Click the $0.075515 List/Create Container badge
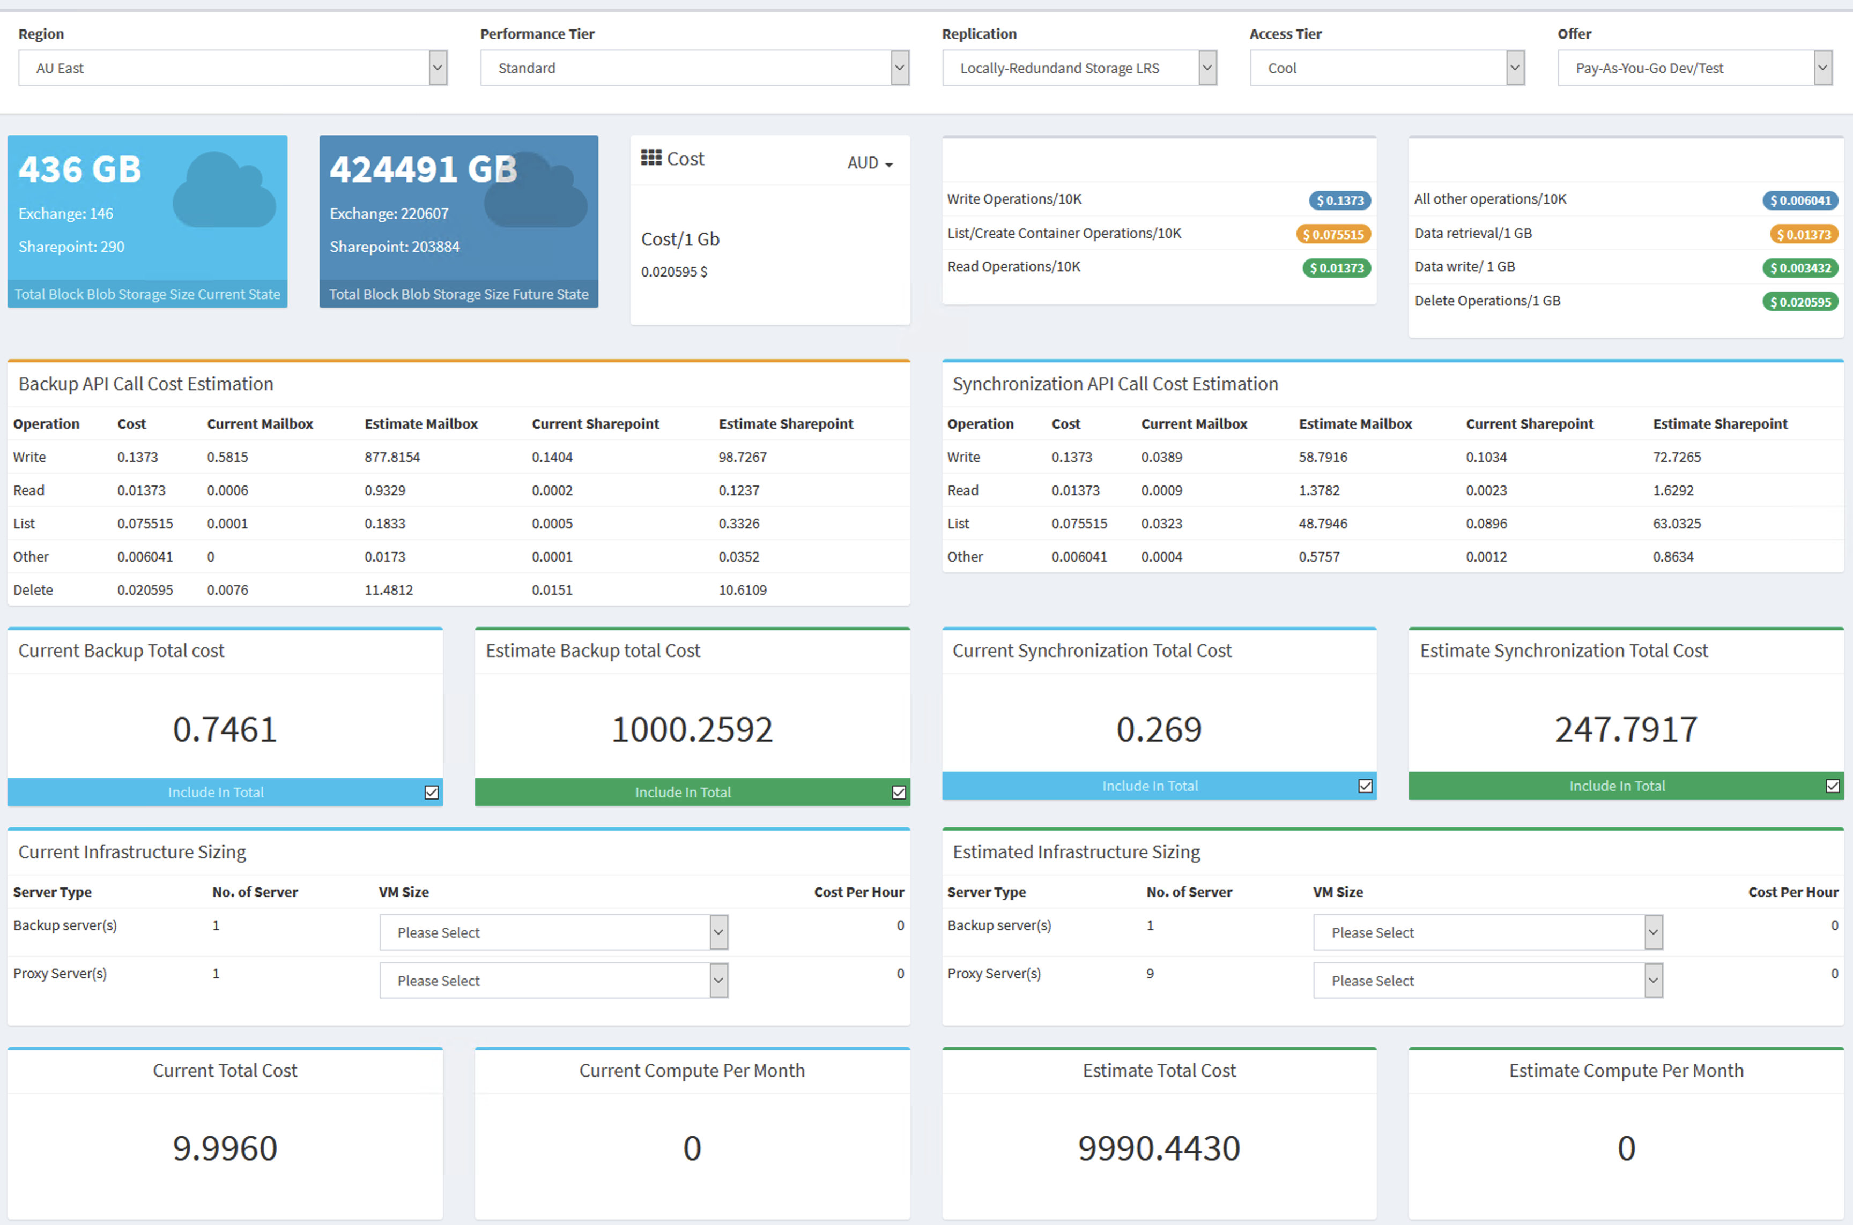 (x=1333, y=234)
